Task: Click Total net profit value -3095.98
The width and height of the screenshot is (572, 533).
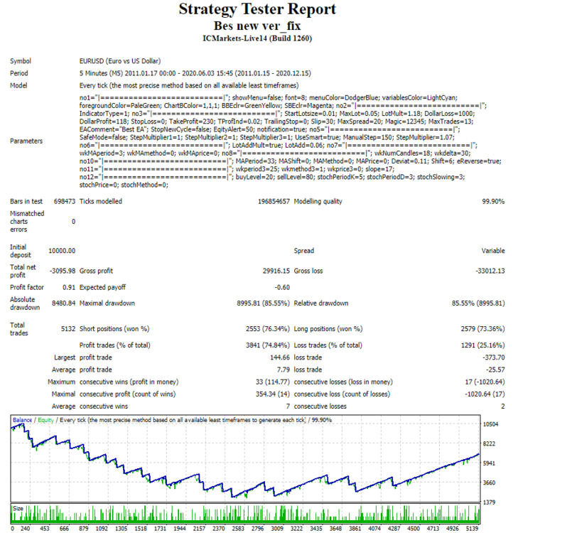Action: click(x=63, y=271)
